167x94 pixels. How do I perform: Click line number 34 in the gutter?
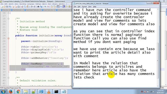4,64
